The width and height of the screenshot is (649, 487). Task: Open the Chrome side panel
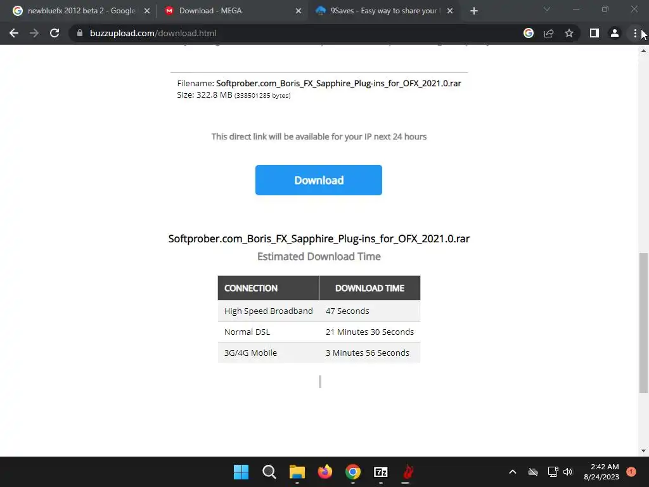tap(594, 33)
